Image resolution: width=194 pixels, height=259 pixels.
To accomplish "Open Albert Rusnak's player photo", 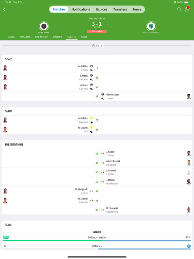I will (x=189, y=163).
